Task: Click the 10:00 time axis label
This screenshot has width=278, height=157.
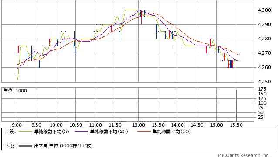Action: [56, 125]
